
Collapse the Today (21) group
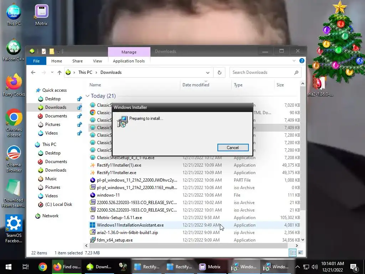tap(88, 96)
